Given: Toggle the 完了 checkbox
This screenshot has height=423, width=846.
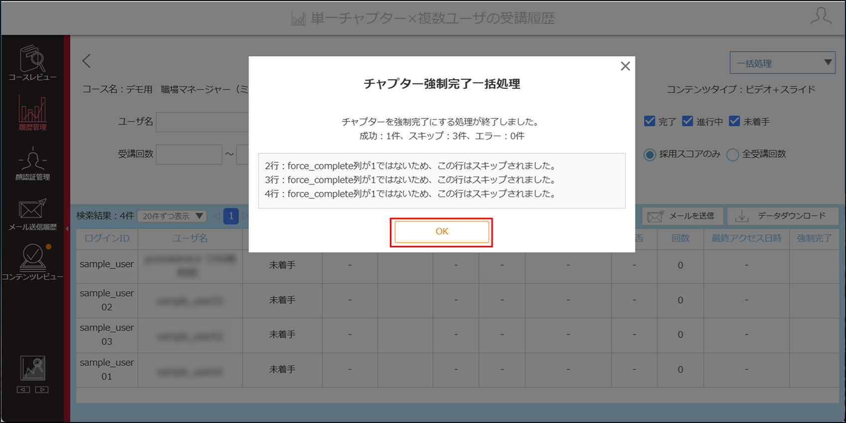Looking at the screenshot, I should tap(649, 121).
